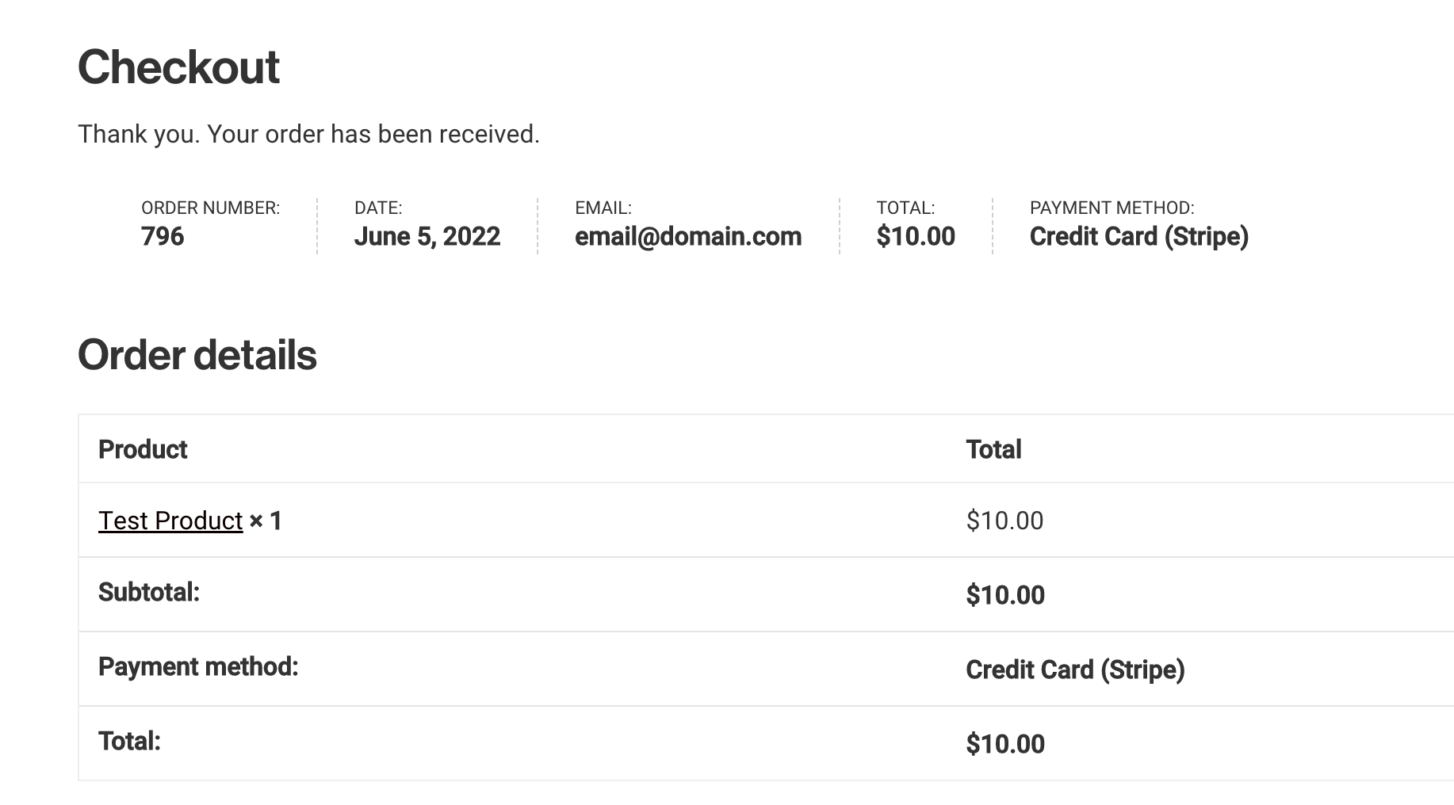The width and height of the screenshot is (1454, 805).
Task: Click the Subtotal row label
Action: point(148,592)
